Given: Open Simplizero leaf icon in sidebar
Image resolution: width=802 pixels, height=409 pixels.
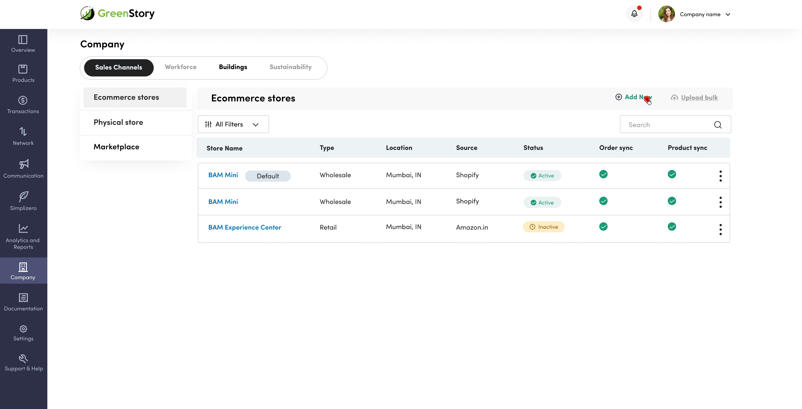Looking at the screenshot, I should [23, 196].
